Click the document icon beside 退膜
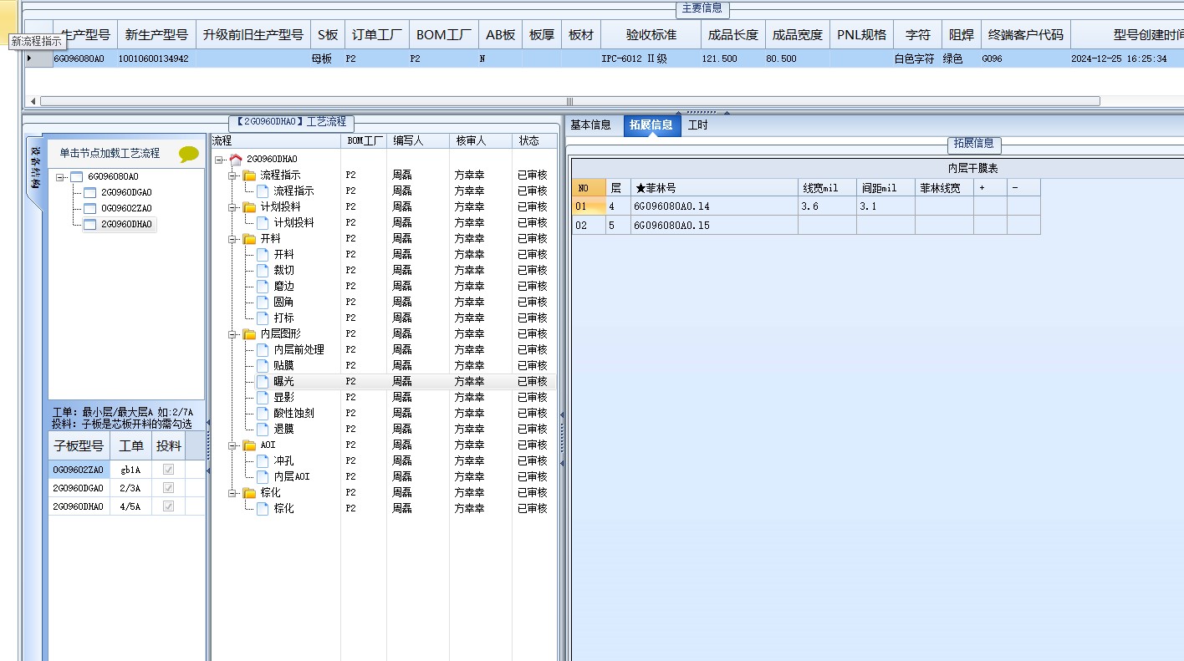The height and width of the screenshot is (661, 1184). tap(263, 429)
